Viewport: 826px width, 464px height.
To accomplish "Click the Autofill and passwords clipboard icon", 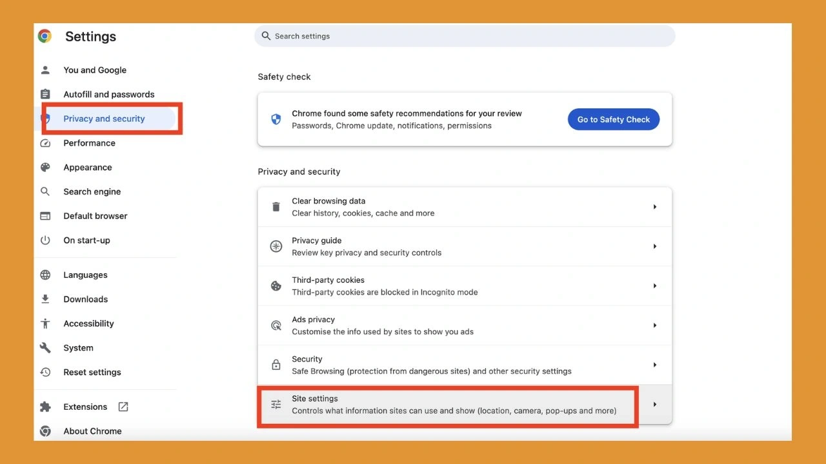I will (45, 94).
